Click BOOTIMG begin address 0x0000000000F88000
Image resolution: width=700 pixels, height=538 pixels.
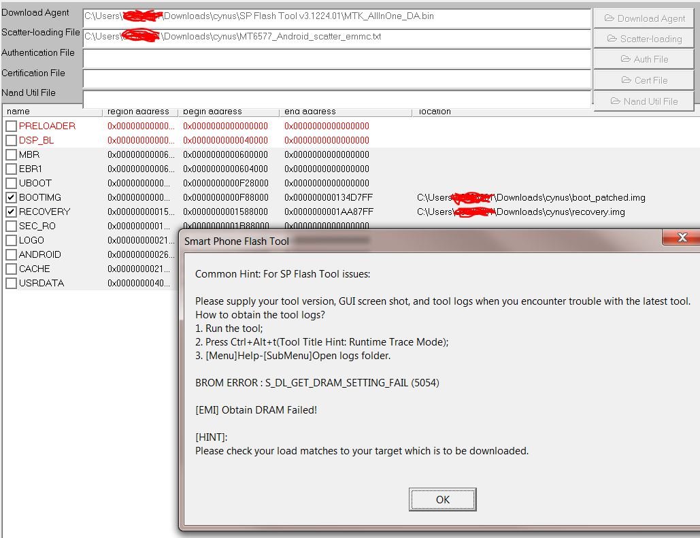pos(225,198)
